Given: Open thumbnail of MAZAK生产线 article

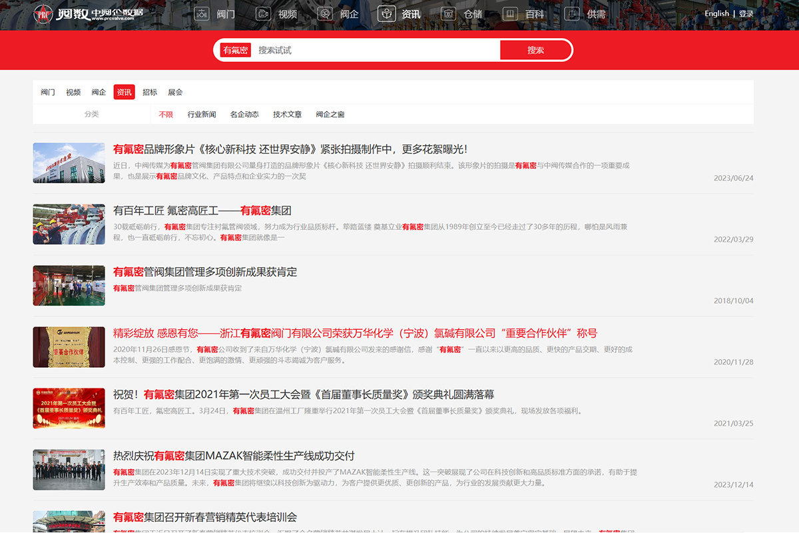Looking at the screenshot, I should tap(69, 470).
